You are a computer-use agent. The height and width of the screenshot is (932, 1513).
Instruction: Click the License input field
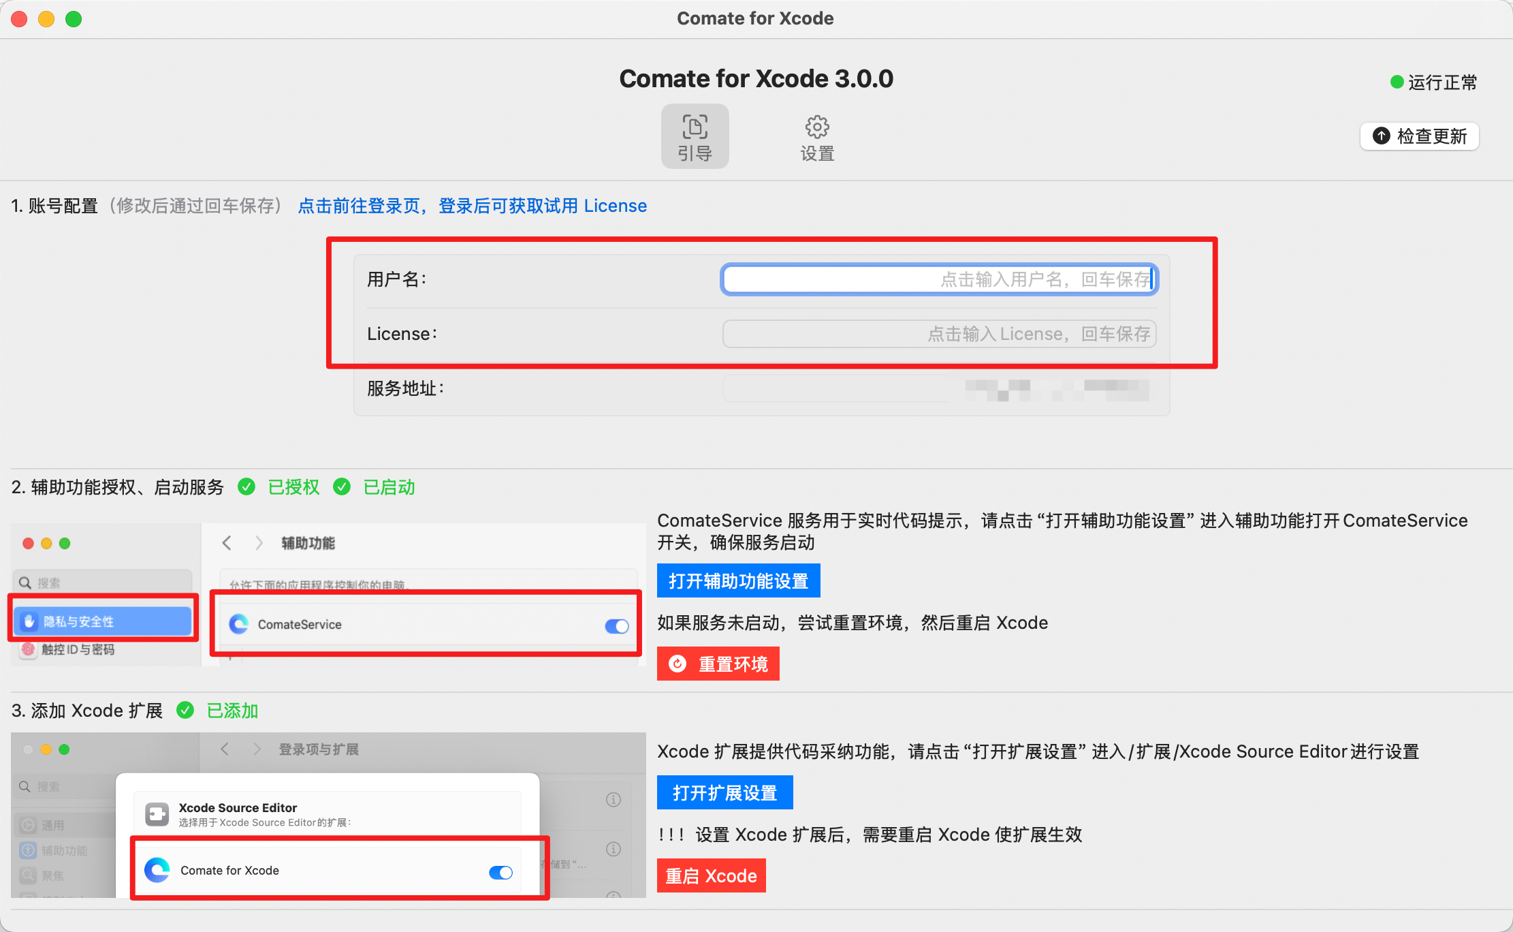click(x=940, y=334)
